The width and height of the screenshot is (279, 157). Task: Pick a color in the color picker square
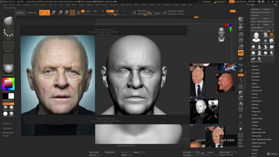point(8,84)
